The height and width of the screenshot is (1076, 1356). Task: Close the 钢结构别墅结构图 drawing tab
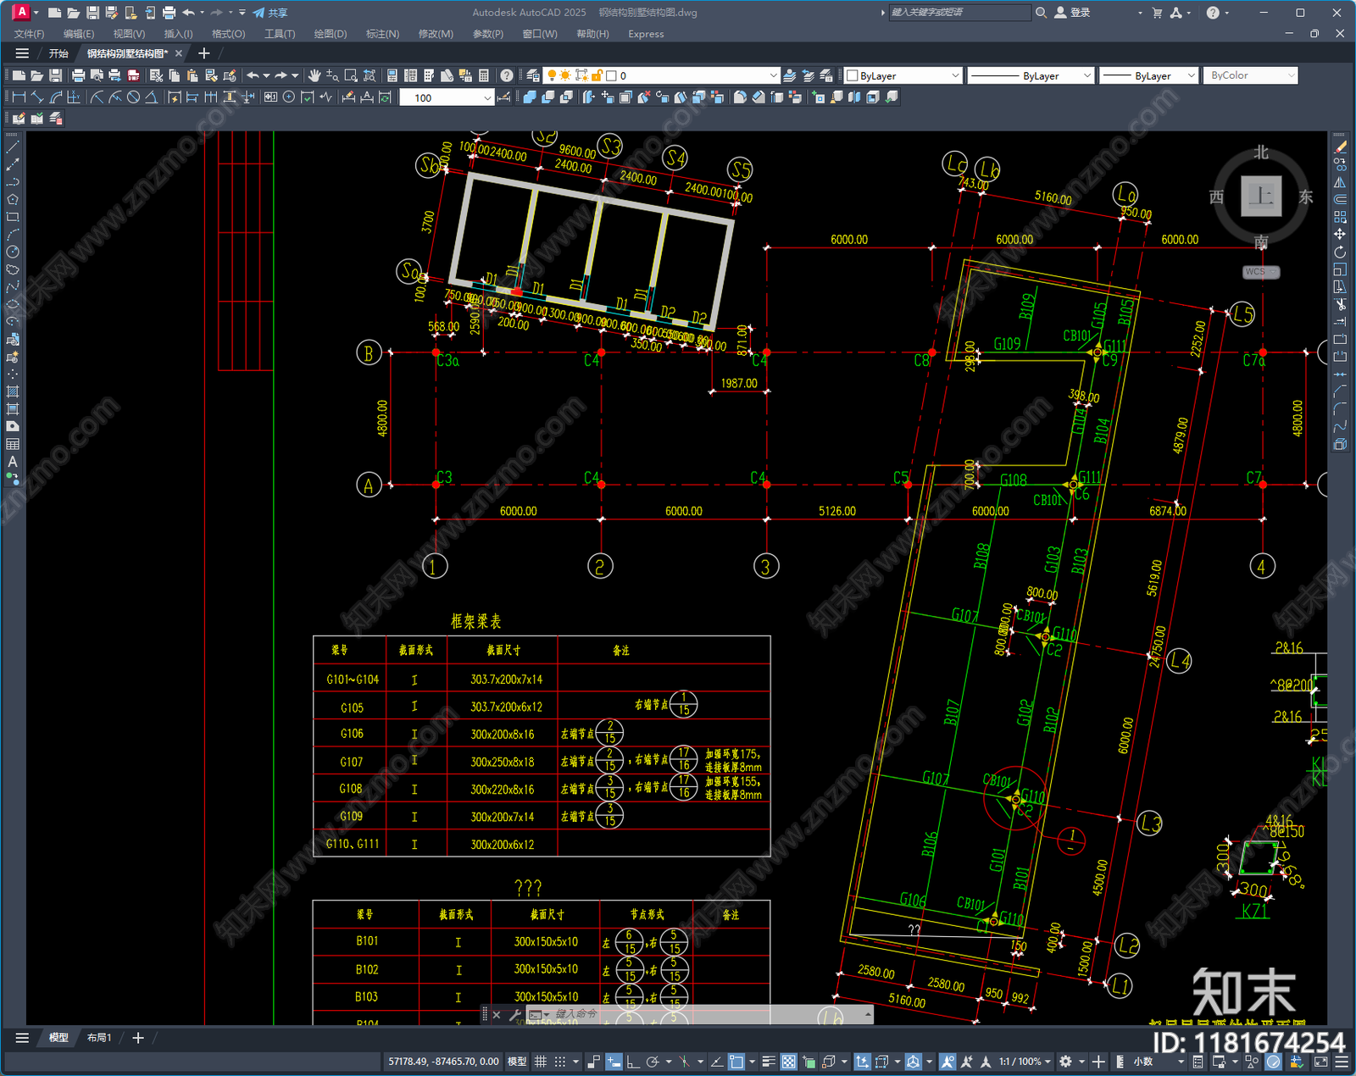[x=179, y=53]
